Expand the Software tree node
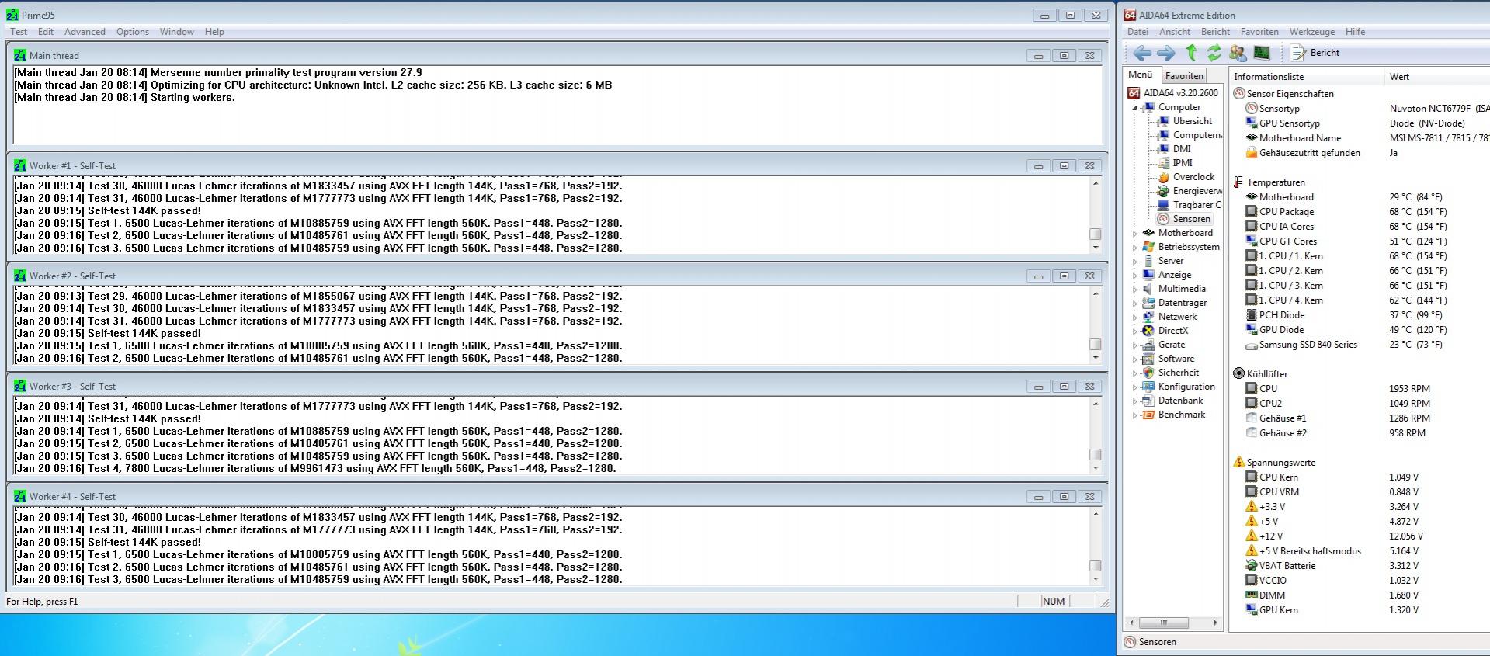 (x=1135, y=359)
